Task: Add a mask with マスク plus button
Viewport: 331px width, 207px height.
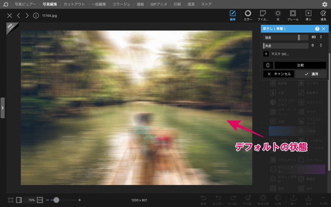Action: (266, 54)
